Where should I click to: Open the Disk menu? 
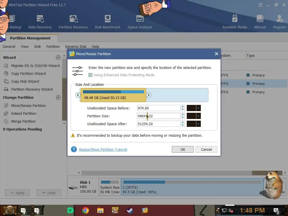37,46
